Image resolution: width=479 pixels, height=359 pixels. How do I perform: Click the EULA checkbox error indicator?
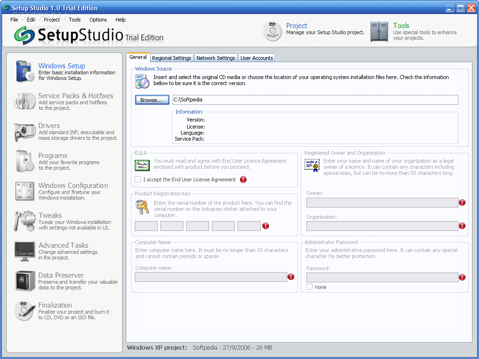coord(243,179)
